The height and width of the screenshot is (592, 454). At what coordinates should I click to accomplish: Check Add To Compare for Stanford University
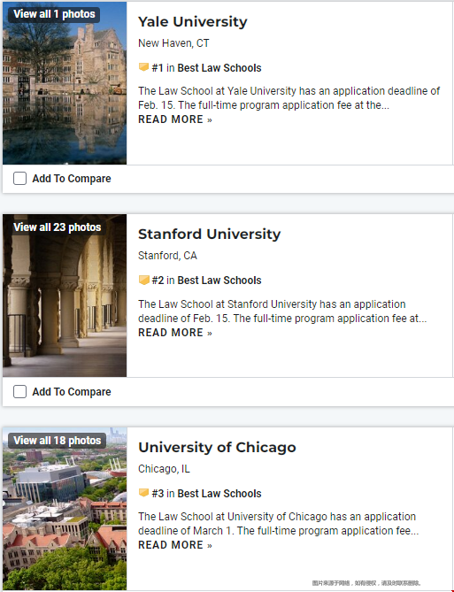[19, 391]
